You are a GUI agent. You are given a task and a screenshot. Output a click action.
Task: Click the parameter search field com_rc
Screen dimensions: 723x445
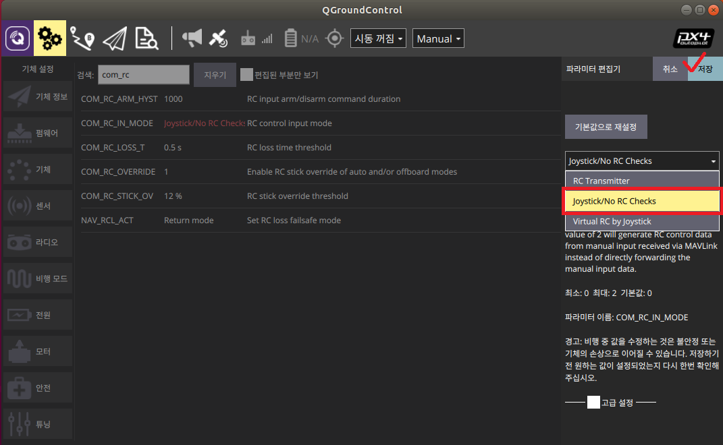pyautogui.click(x=143, y=75)
